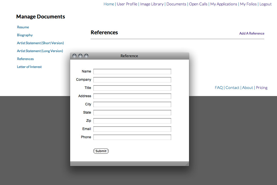Click the dialog resize grip corner
277x185 pixels.
187,164
